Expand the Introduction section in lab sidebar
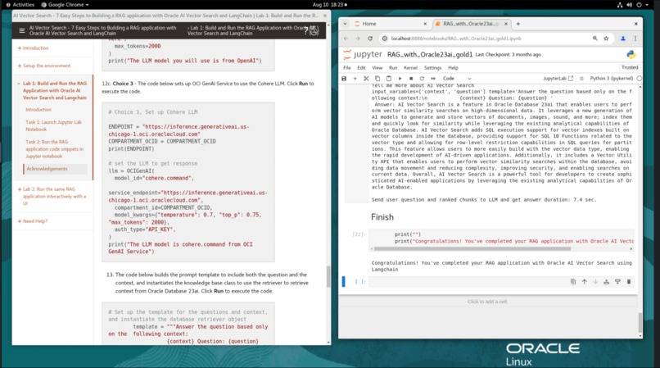 pyautogui.click(x=34, y=48)
